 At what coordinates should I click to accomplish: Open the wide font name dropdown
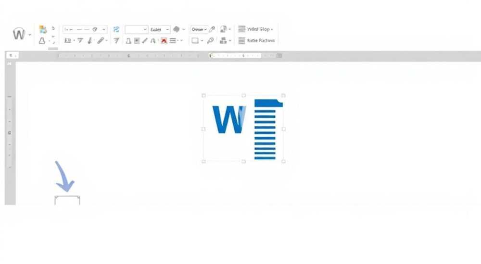tap(85, 29)
